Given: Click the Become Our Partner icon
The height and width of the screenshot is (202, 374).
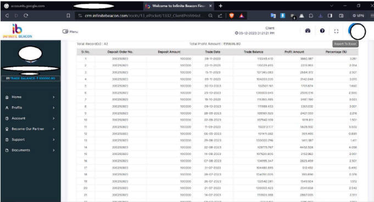Looking at the screenshot, I should click(x=7, y=129).
